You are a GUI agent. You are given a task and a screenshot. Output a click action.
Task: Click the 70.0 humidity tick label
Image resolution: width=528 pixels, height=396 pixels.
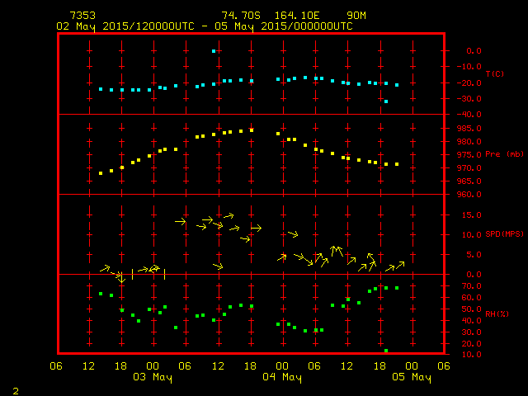[469, 285]
